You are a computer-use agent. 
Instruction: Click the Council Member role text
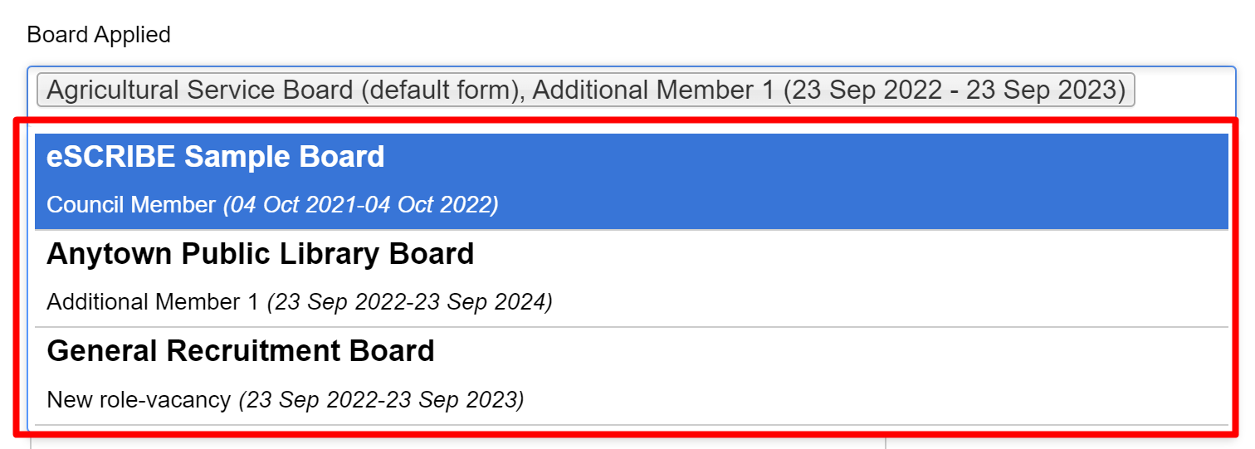coord(131,204)
